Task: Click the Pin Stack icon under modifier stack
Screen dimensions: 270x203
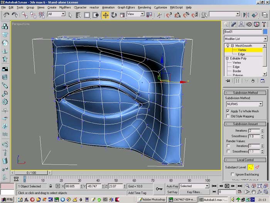Action: pos(228,81)
